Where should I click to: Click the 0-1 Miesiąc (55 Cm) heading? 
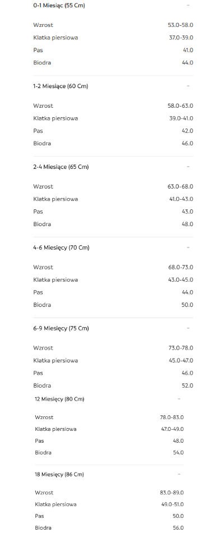click(x=59, y=6)
